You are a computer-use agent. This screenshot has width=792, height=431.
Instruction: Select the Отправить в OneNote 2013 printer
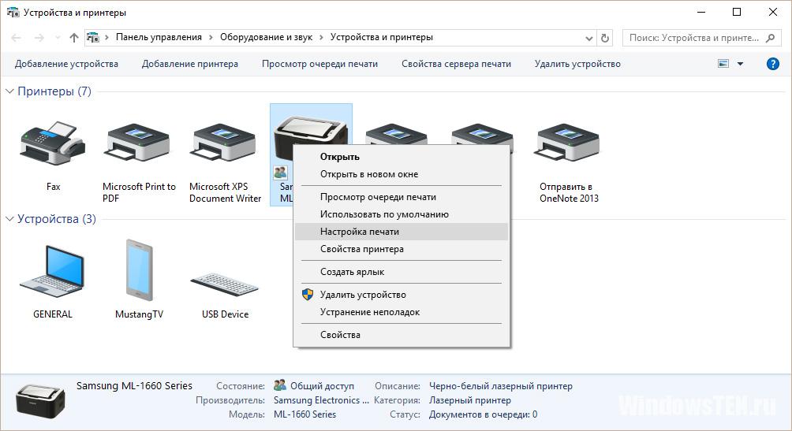click(568, 144)
